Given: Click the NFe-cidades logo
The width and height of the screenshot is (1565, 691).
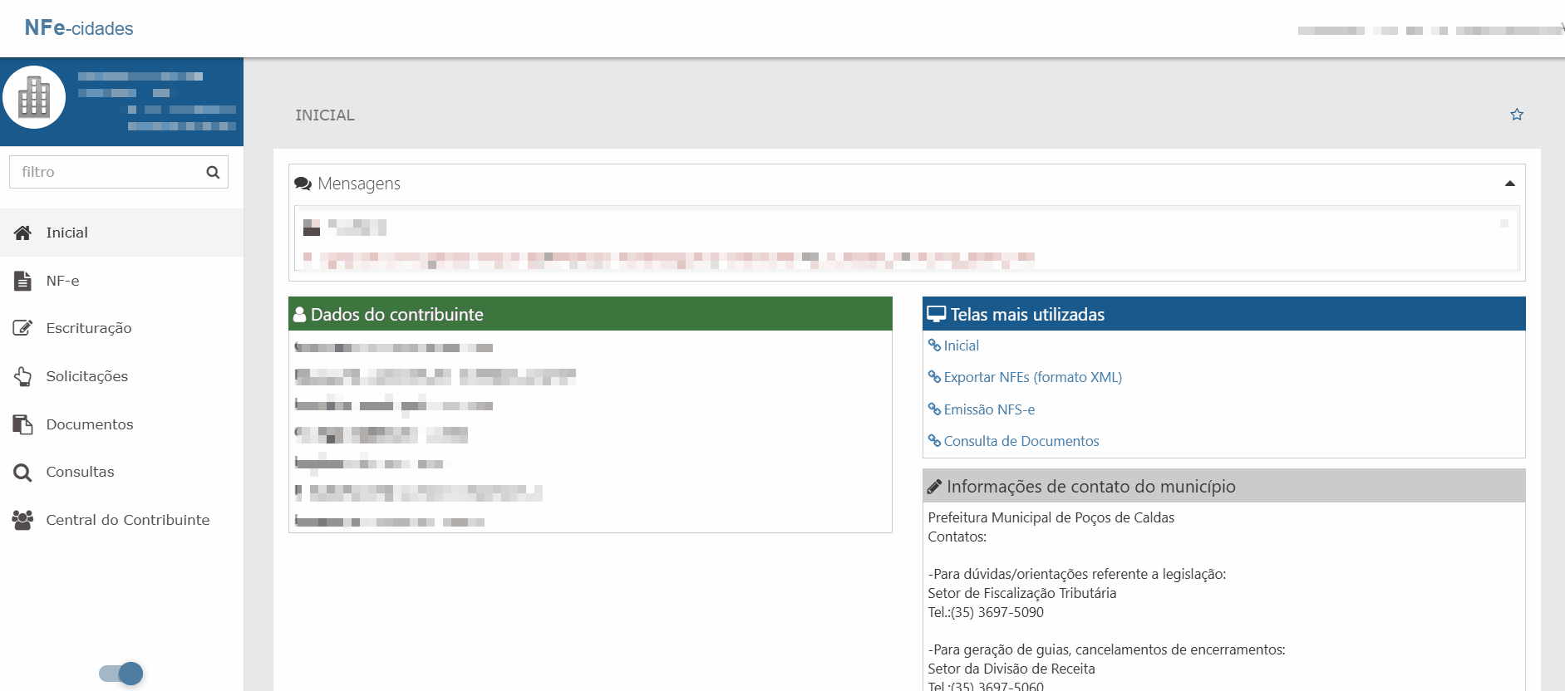Looking at the screenshot, I should coord(79,28).
